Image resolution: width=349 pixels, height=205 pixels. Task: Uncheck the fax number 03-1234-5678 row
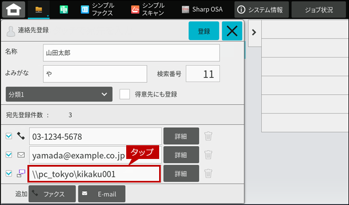[x=9, y=136]
